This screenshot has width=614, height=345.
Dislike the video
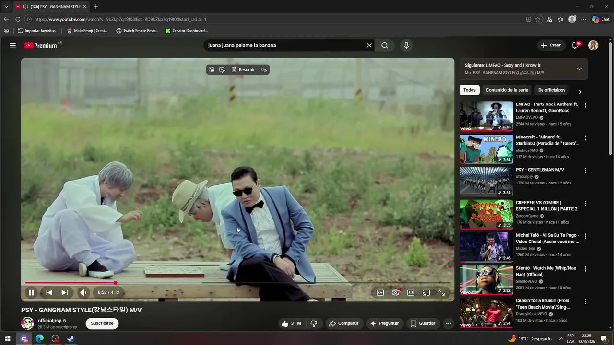tap(314, 323)
